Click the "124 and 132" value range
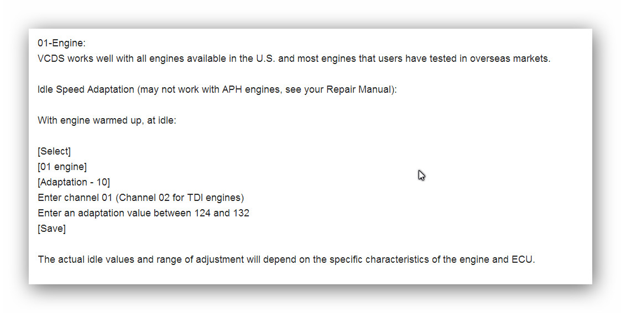Image resolution: width=621 pixels, height=313 pixels. click(x=221, y=213)
